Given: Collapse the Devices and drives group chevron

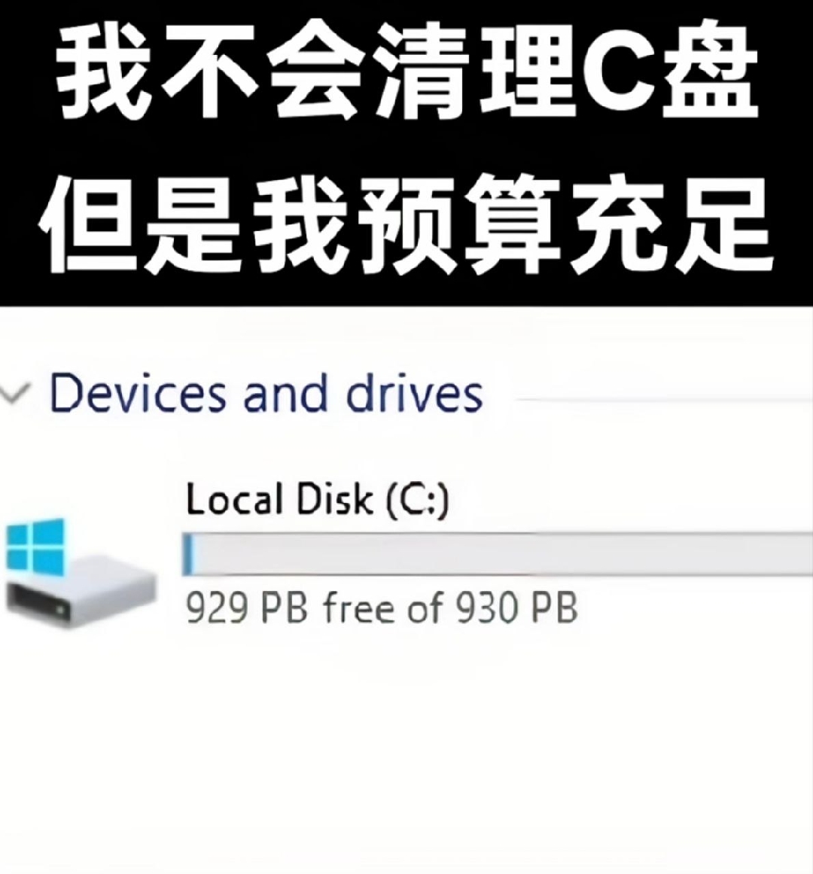Looking at the screenshot, I should [x=14, y=394].
